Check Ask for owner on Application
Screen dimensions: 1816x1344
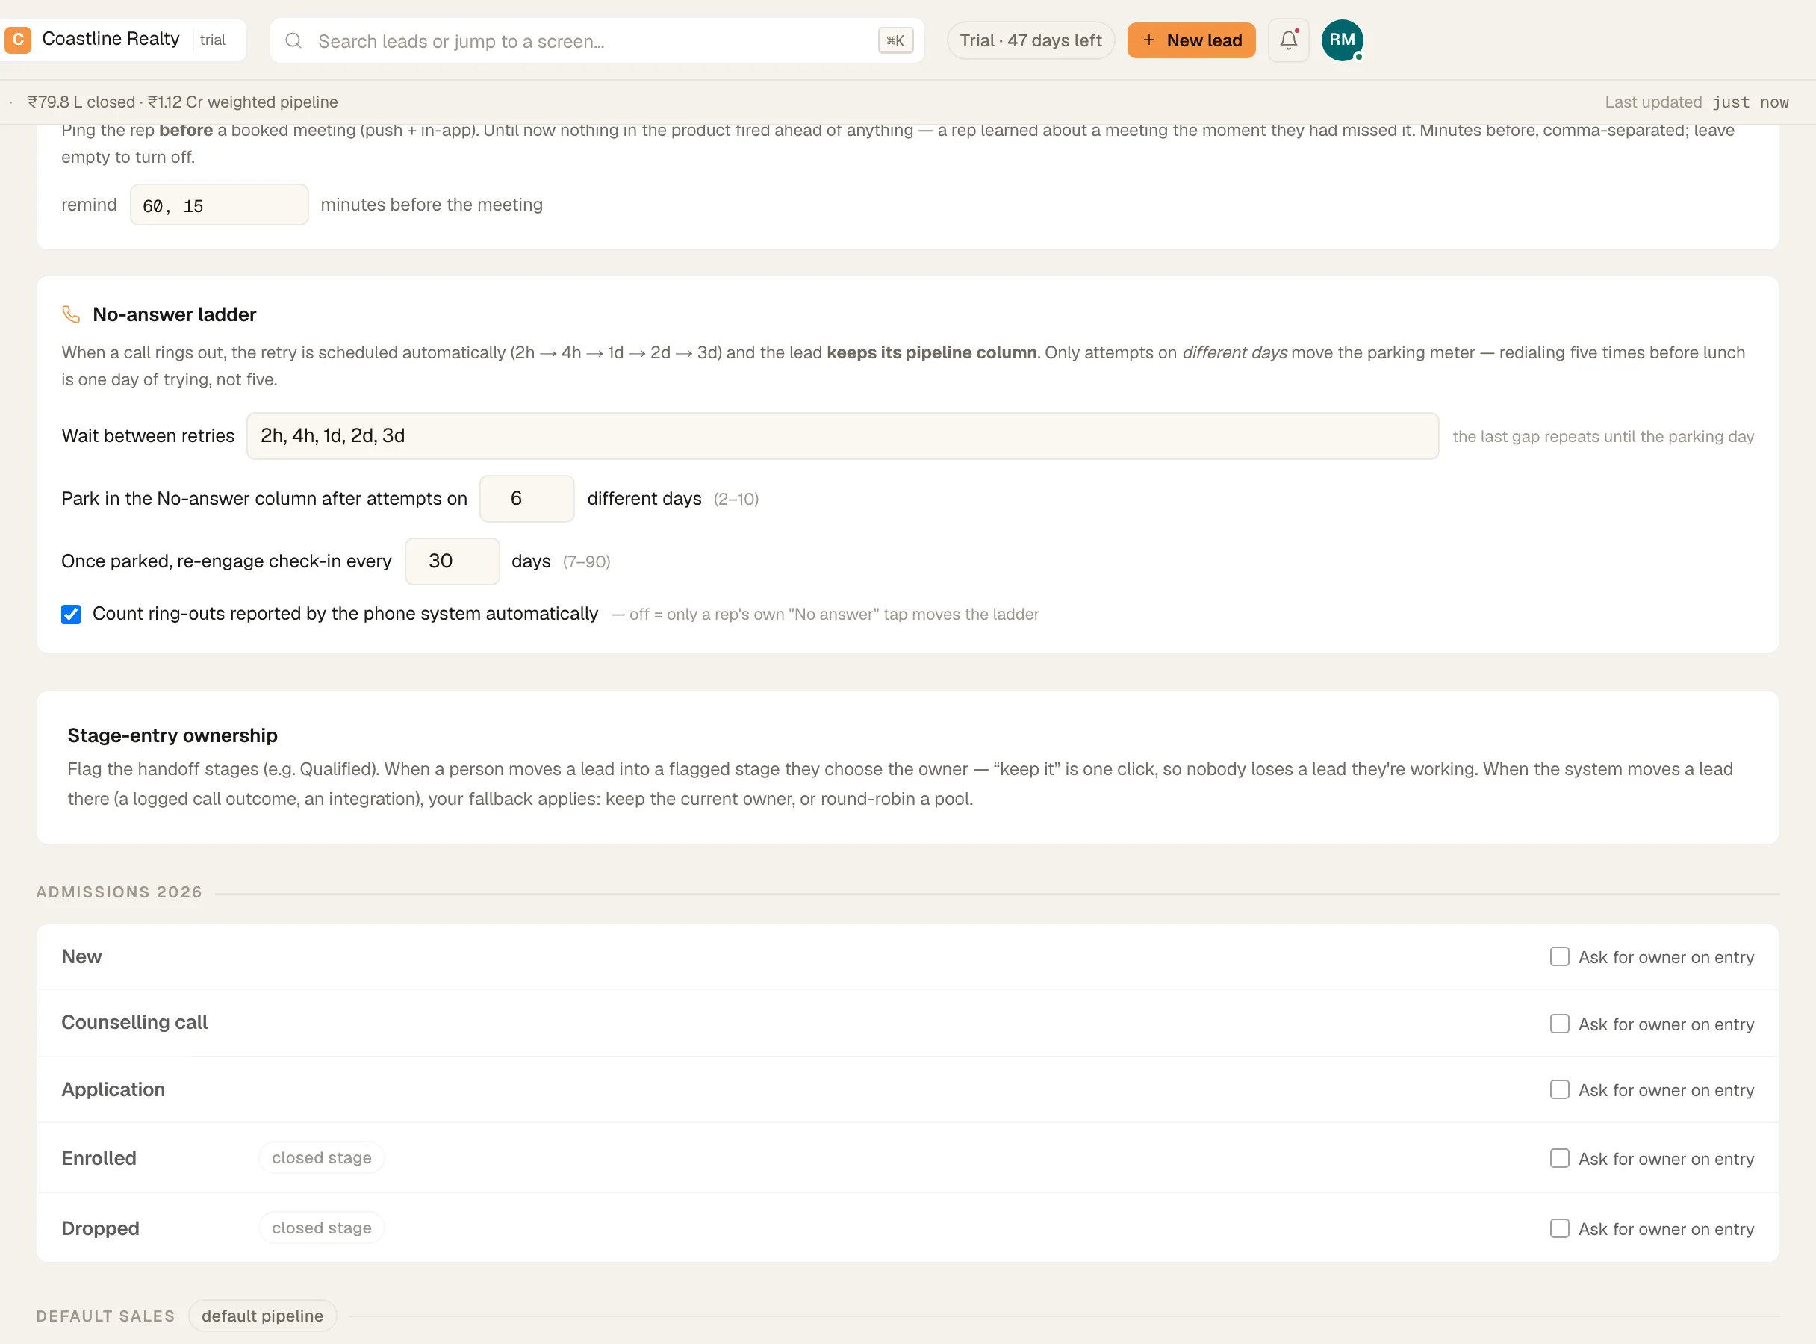coord(1559,1089)
